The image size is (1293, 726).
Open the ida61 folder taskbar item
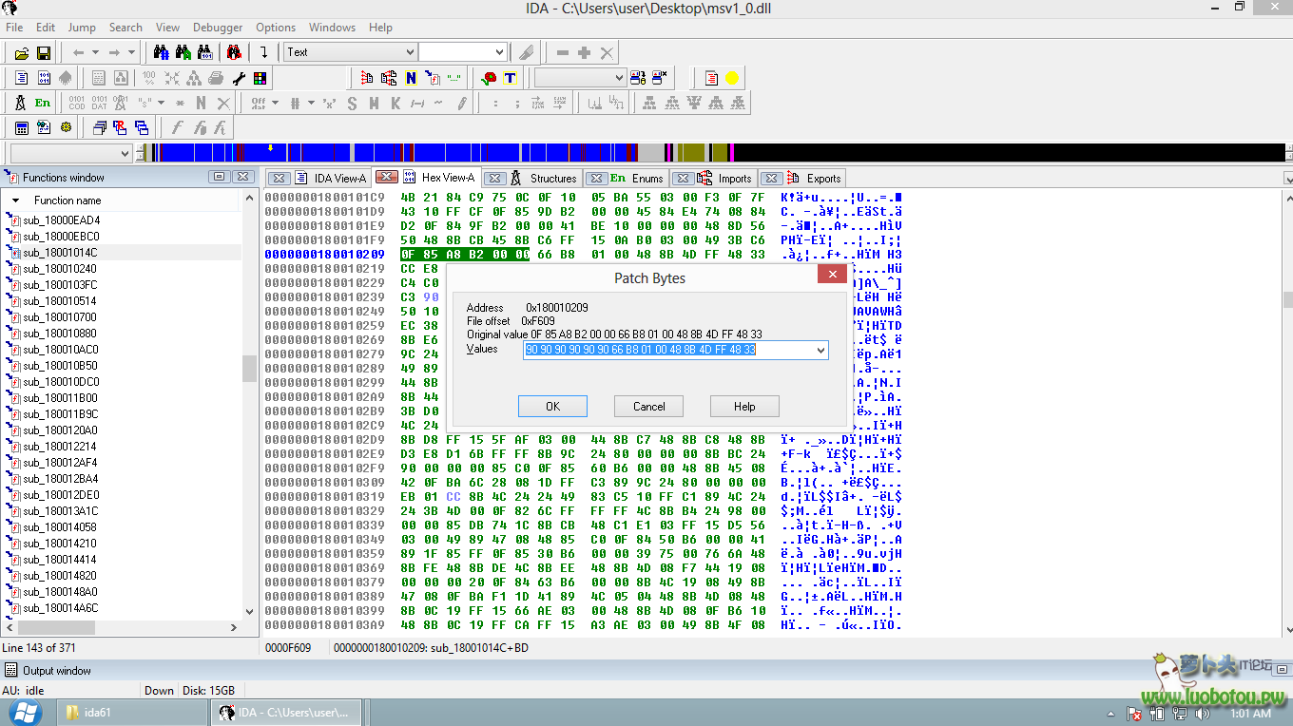tap(133, 712)
